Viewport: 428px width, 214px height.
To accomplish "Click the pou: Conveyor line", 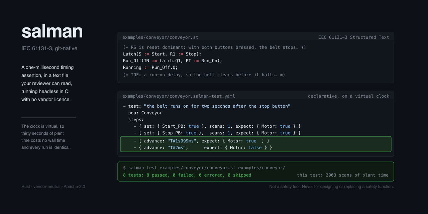I will (145, 113).
